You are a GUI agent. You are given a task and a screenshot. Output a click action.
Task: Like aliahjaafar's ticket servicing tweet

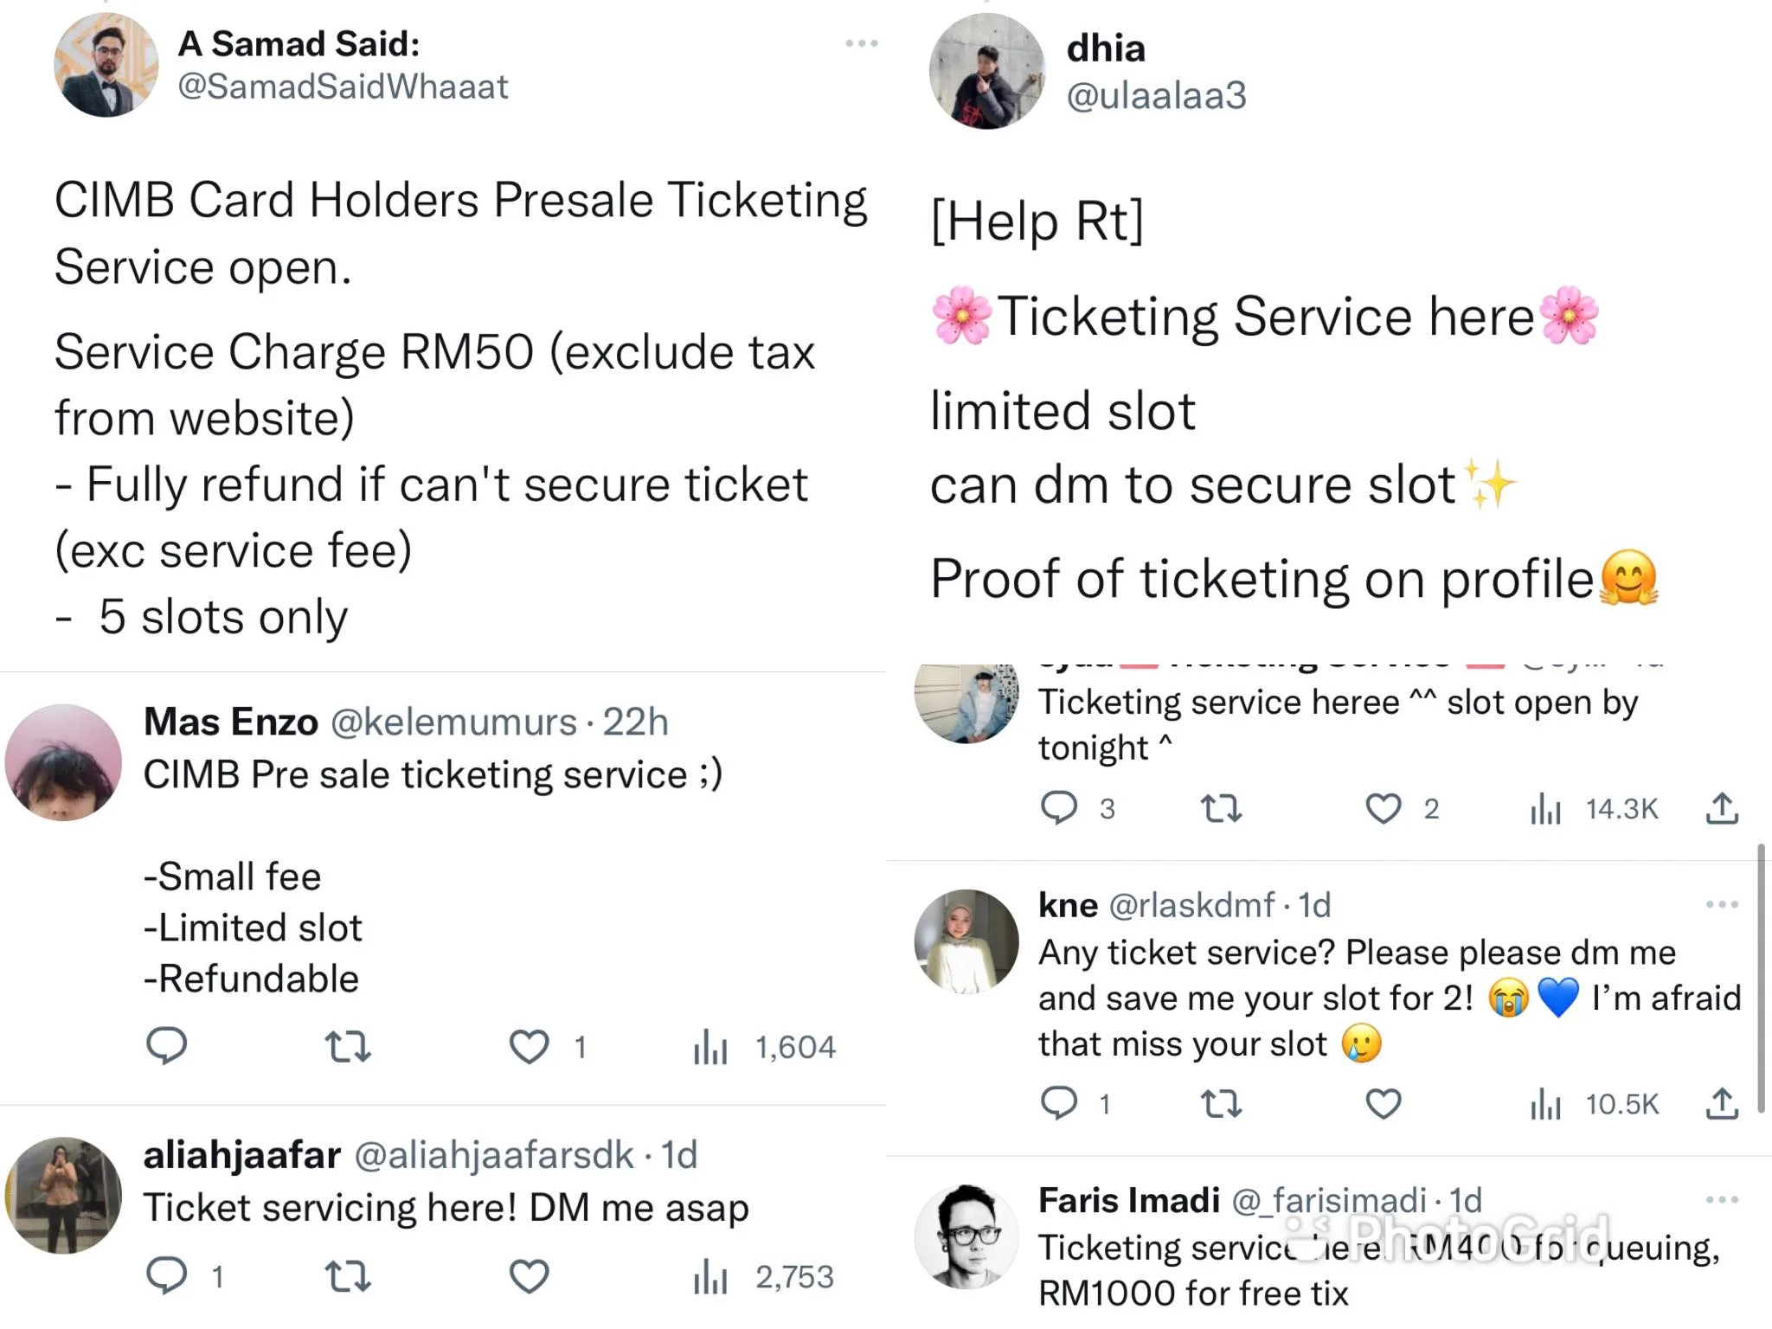(x=529, y=1276)
